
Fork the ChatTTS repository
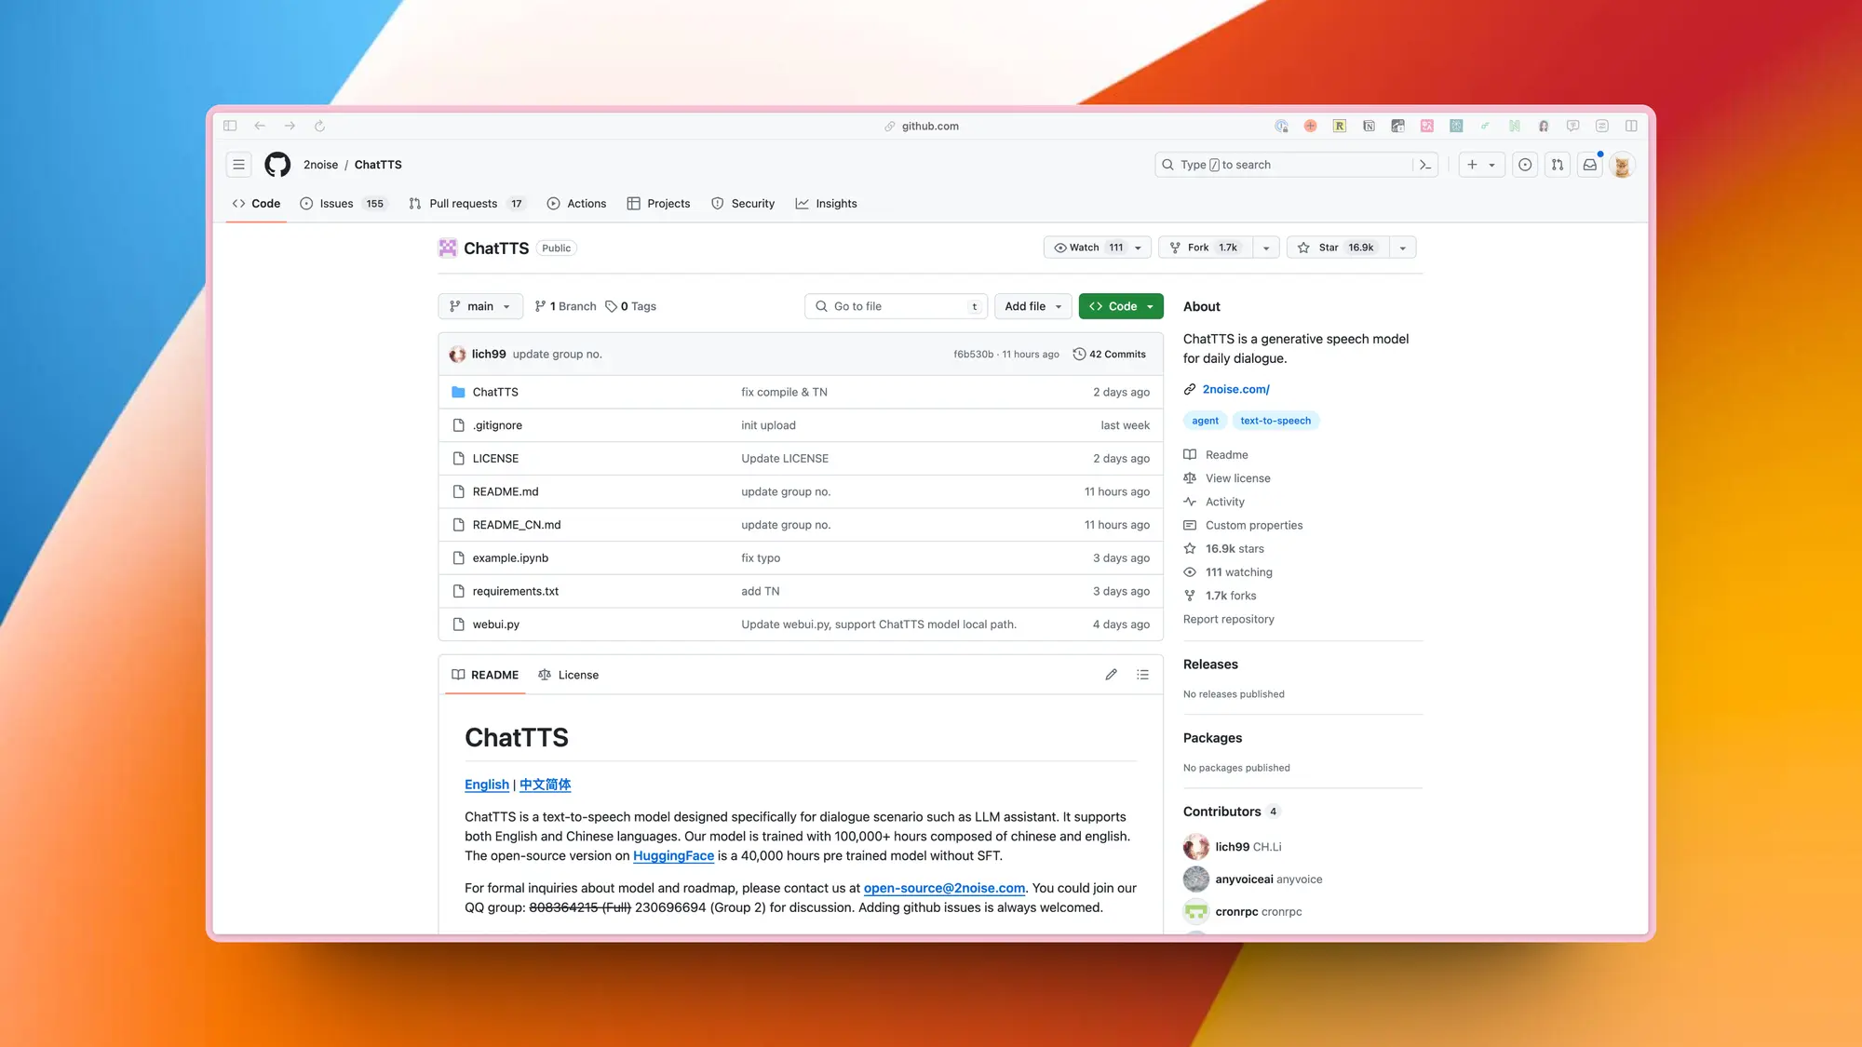(x=1206, y=248)
